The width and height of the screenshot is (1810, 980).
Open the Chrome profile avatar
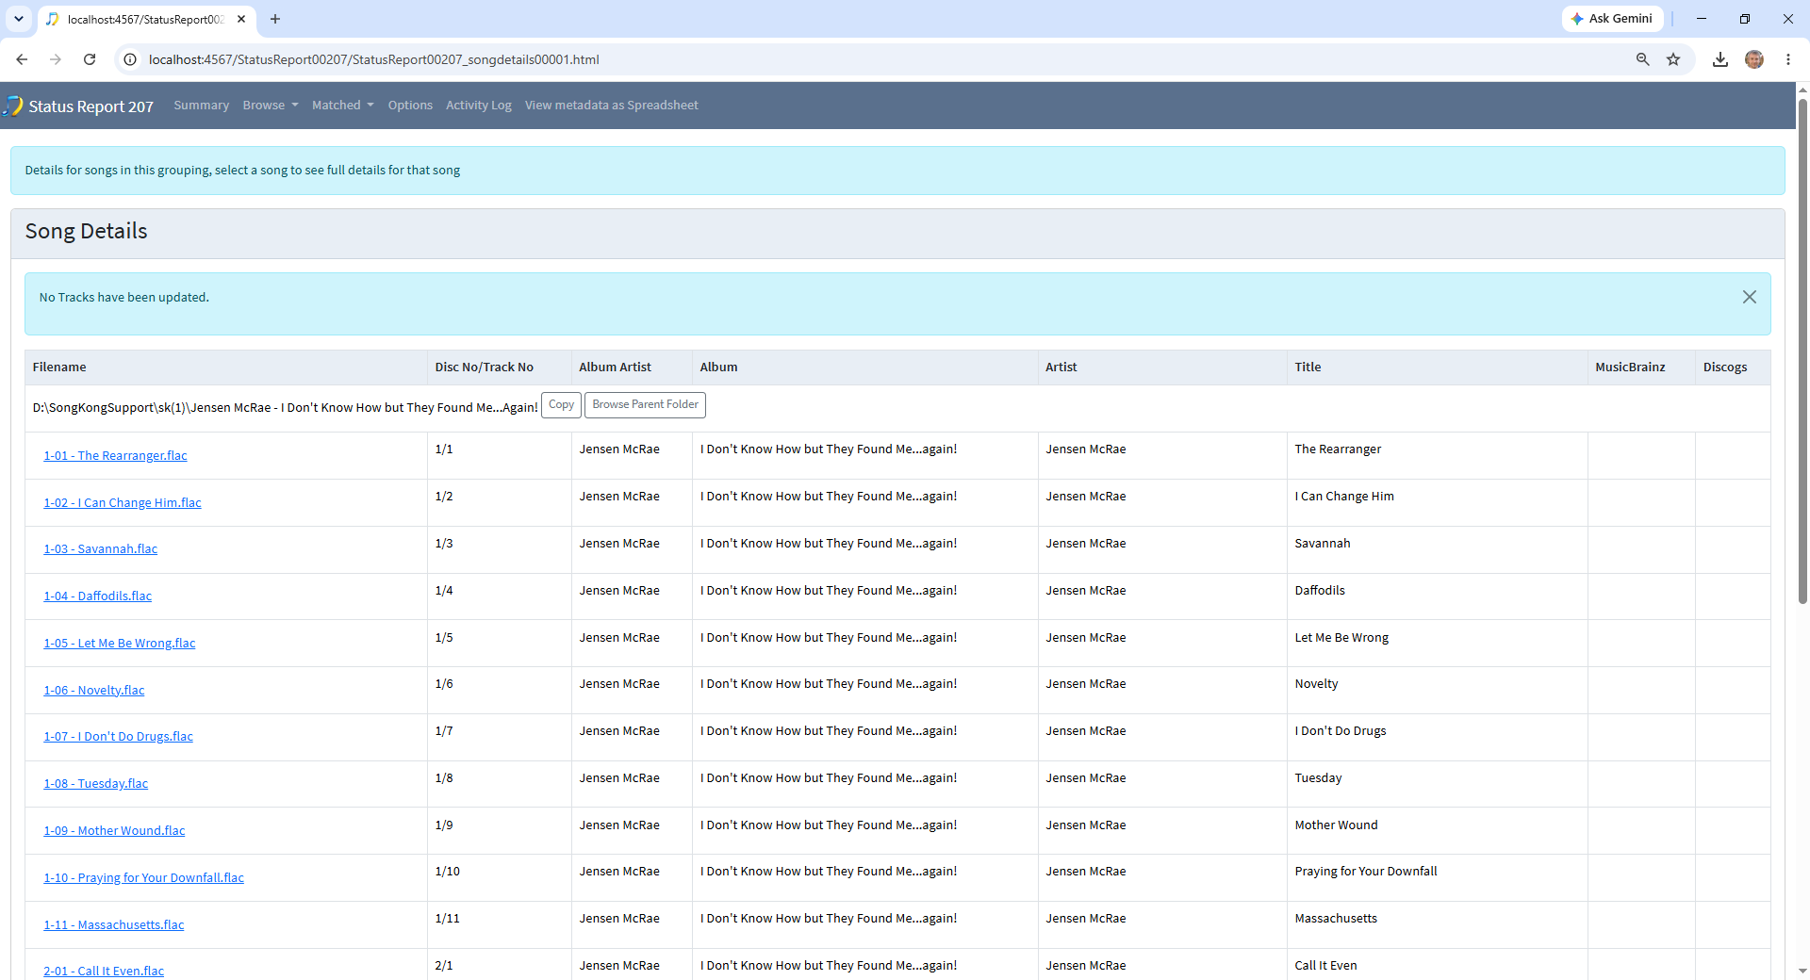click(x=1754, y=59)
